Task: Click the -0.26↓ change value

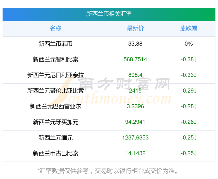Action: (189, 122)
